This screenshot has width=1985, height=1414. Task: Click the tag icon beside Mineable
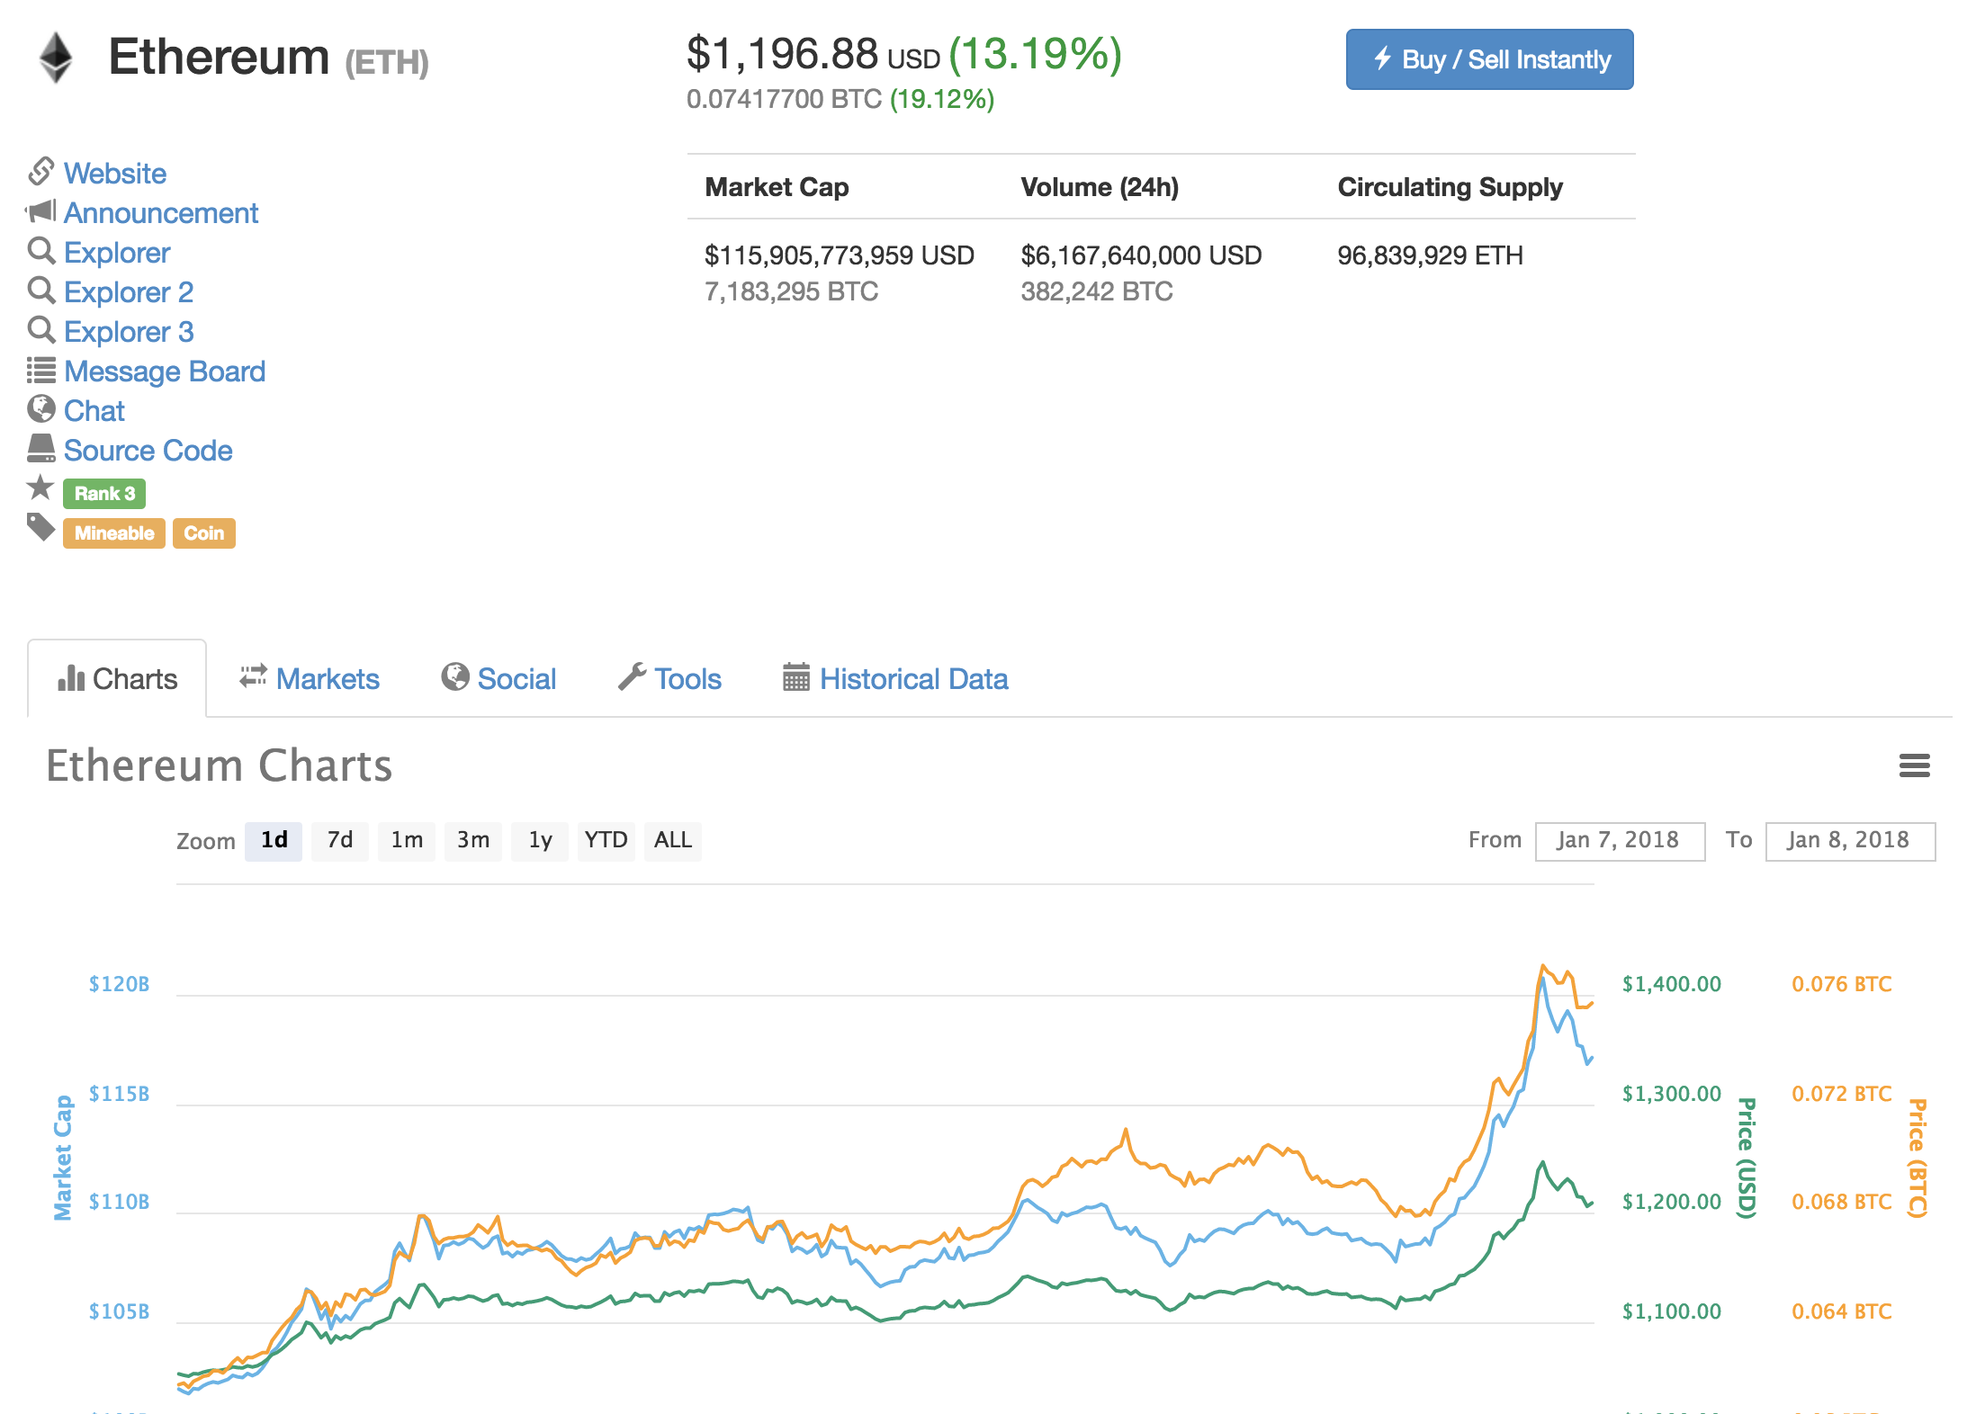click(x=41, y=528)
